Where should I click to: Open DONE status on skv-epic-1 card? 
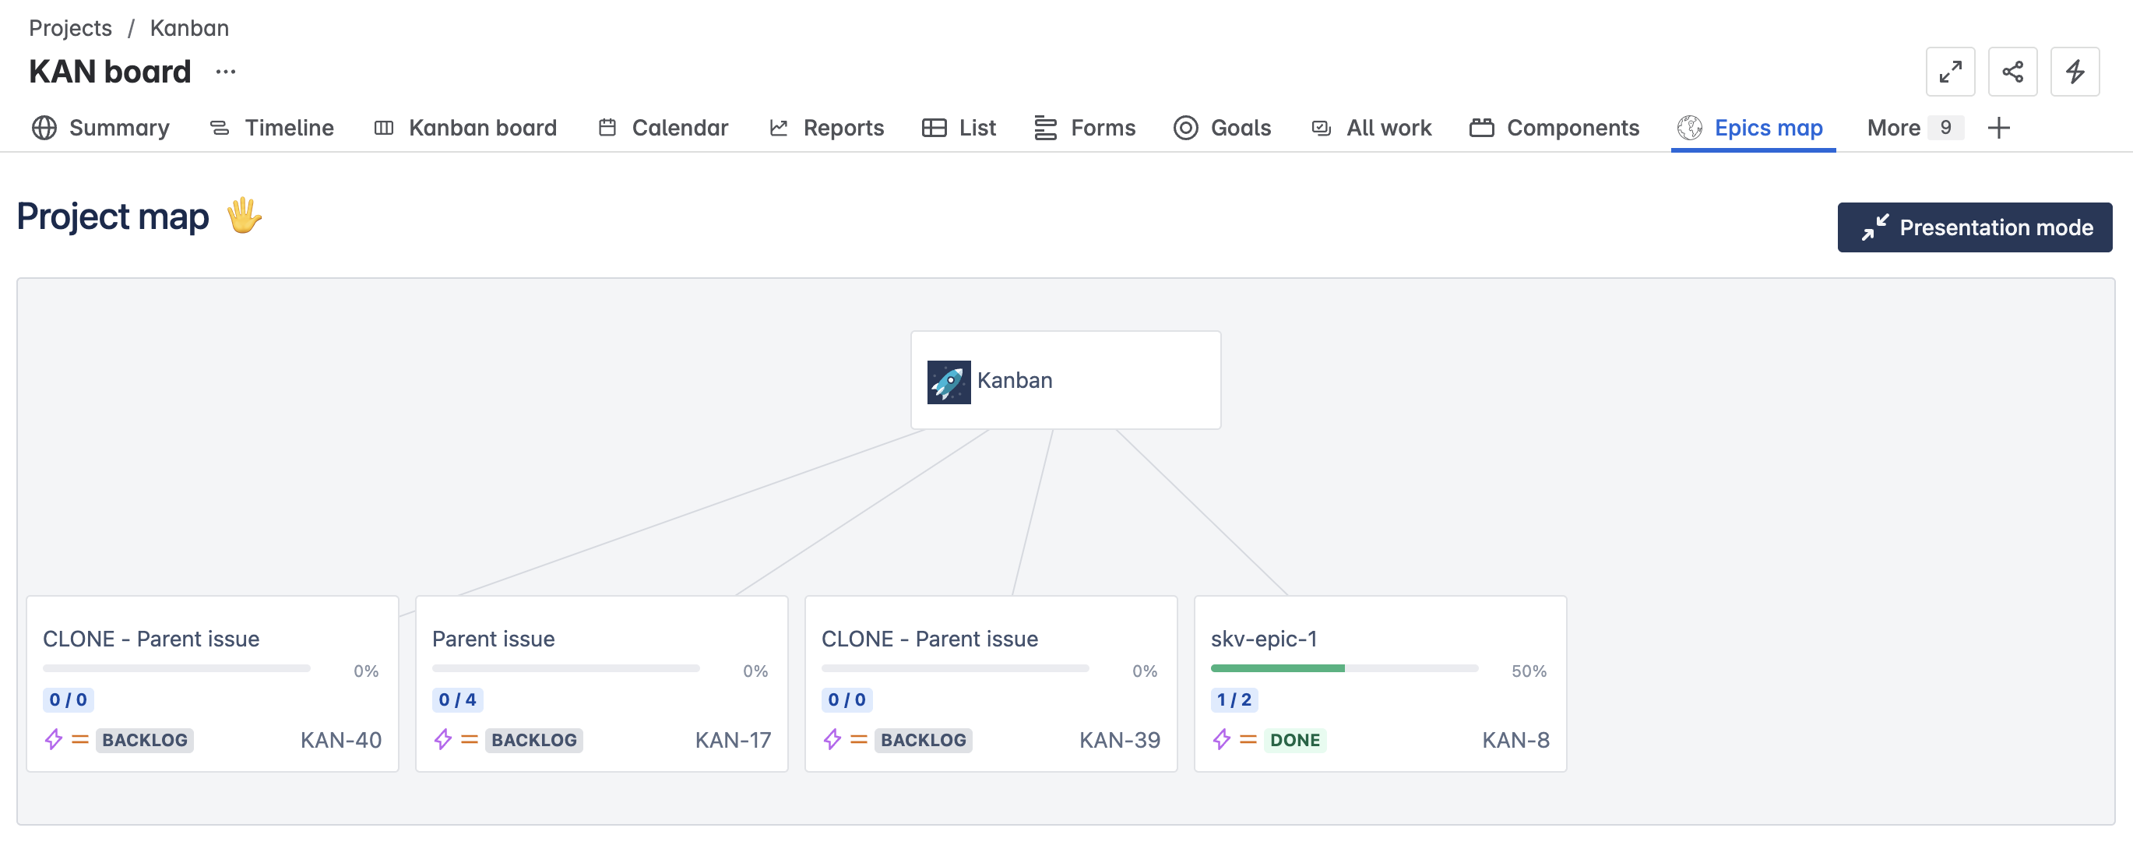1294,741
